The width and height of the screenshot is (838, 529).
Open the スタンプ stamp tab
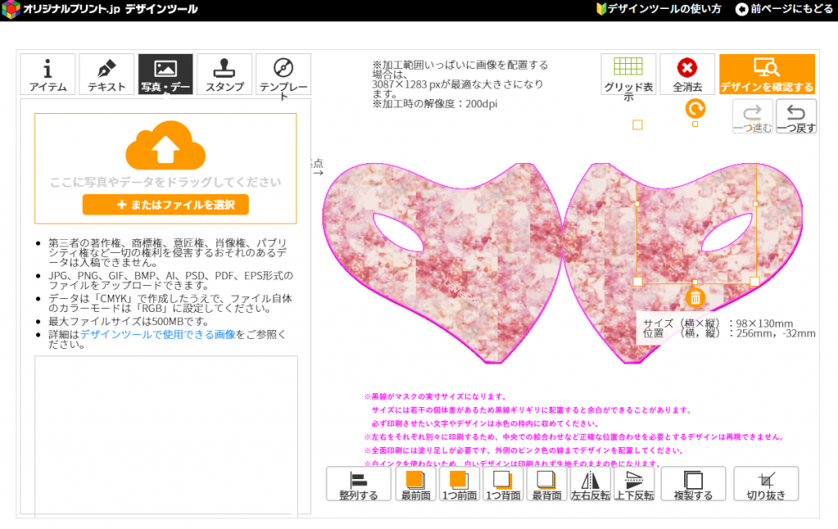(224, 74)
